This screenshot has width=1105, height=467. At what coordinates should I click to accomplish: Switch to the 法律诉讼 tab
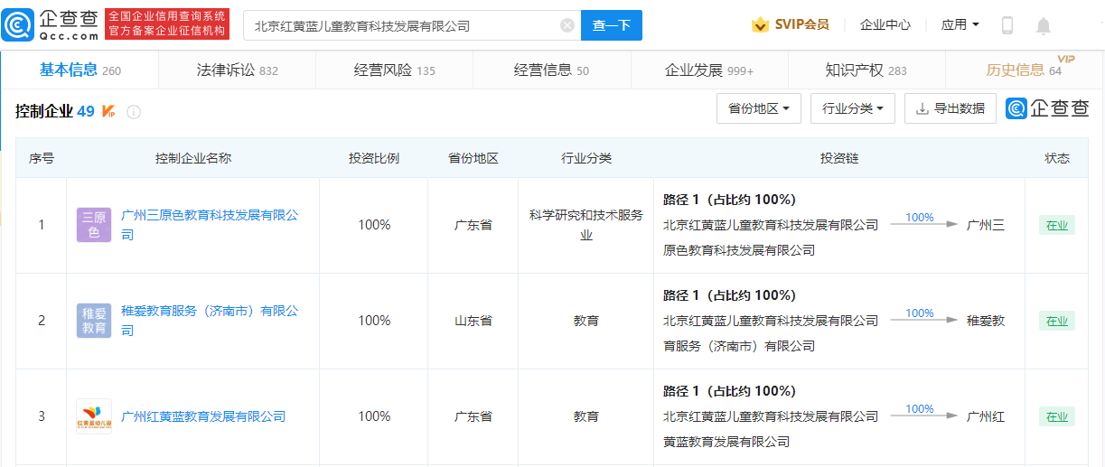pos(238,70)
